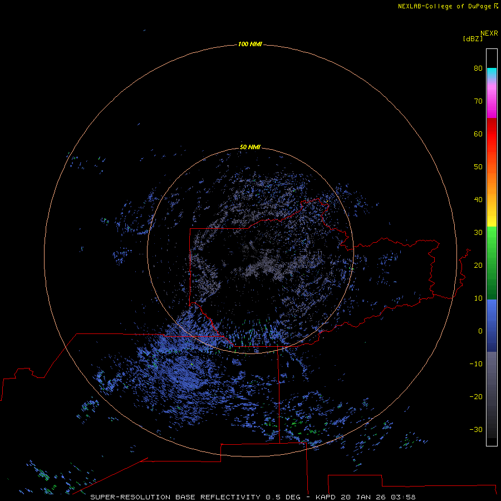Click the -20 dBZ scale value
The height and width of the screenshot is (501, 501).
click(476, 397)
